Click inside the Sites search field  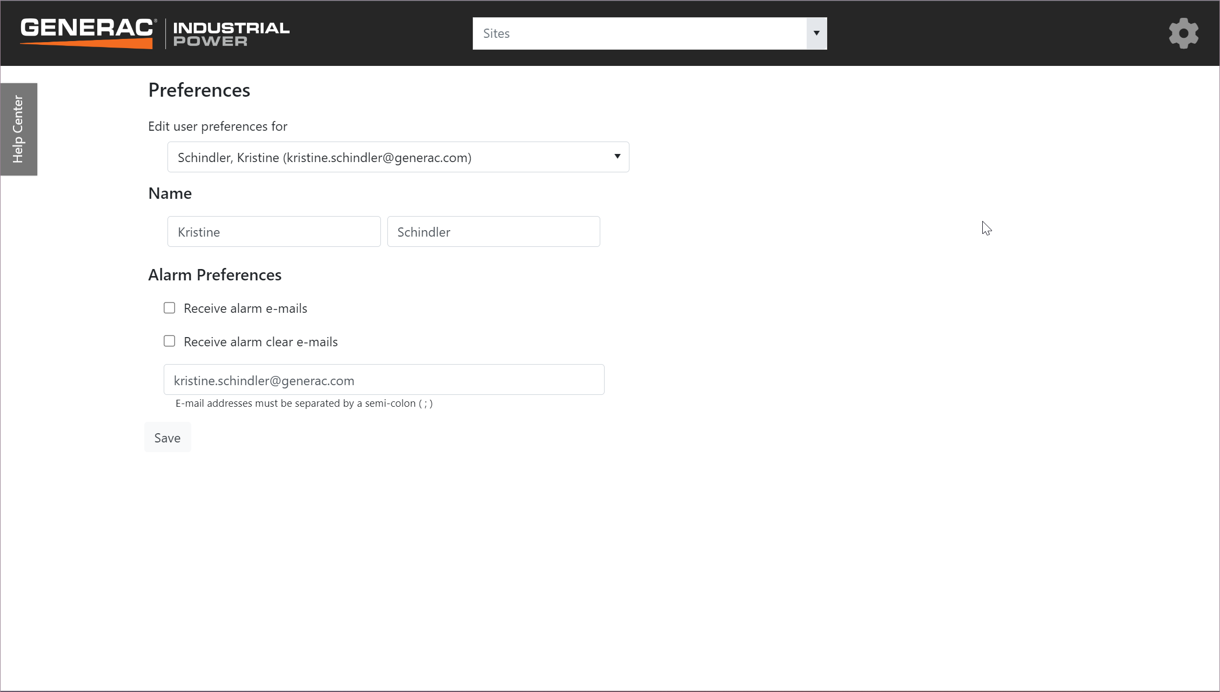[639, 33]
